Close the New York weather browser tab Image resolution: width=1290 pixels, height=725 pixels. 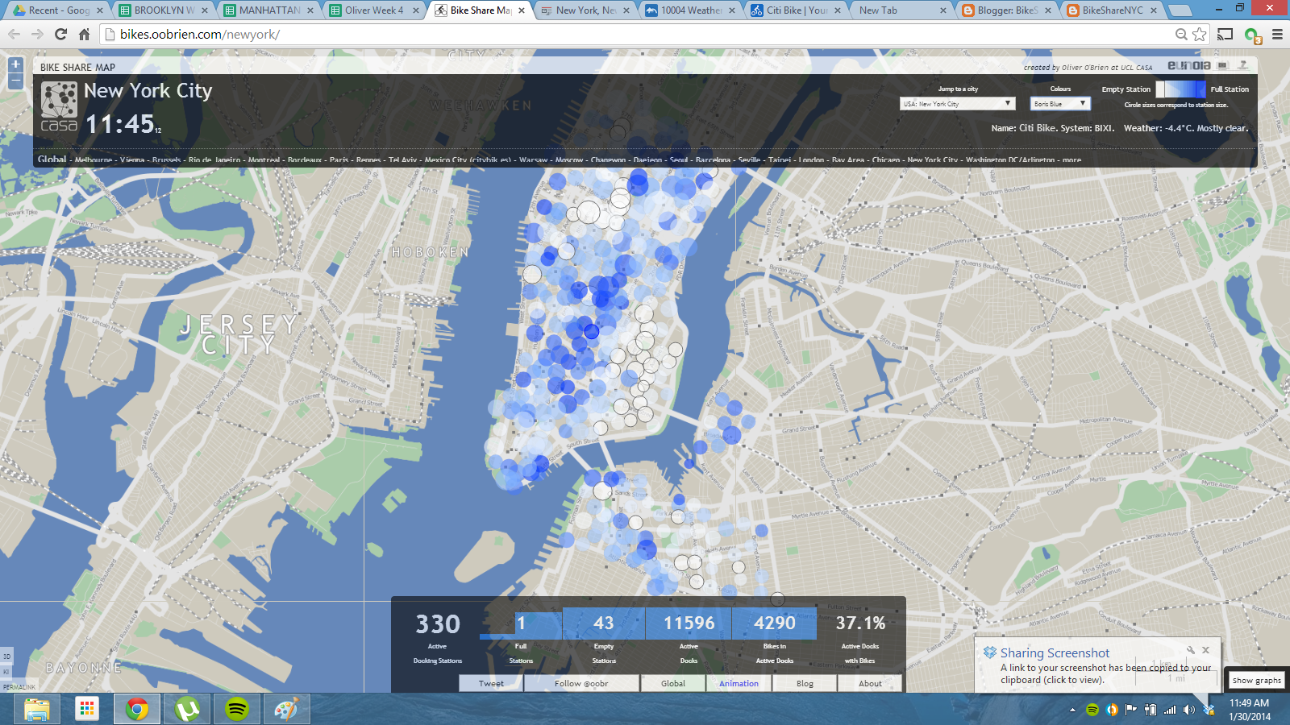pos(627,10)
